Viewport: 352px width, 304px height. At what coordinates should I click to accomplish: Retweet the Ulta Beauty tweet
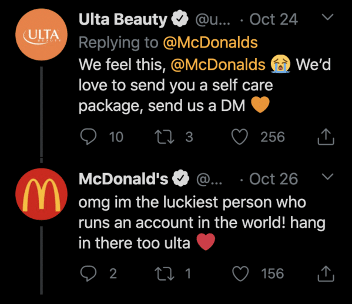165,137
